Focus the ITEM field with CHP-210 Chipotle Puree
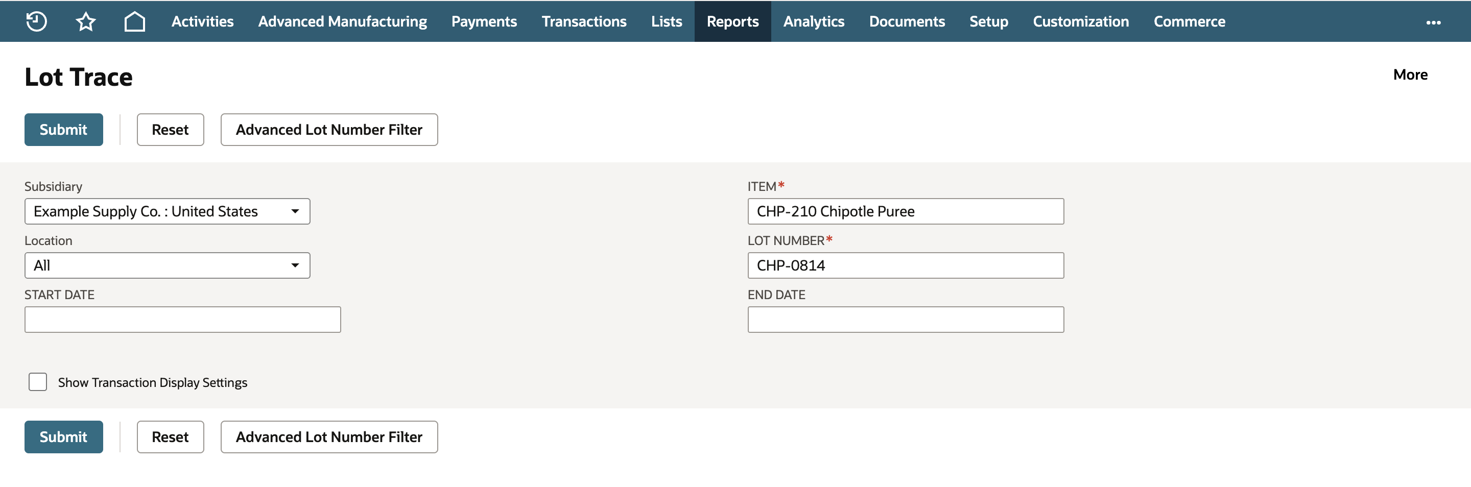The height and width of the screenshot is (487, 1471). point(906,211)
